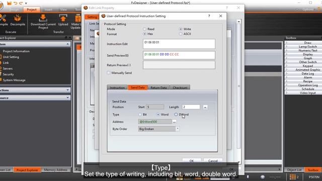Click the Redo icon in the quick access toolbar
This screenshot has width=322, height=181.
coord(21,3)
